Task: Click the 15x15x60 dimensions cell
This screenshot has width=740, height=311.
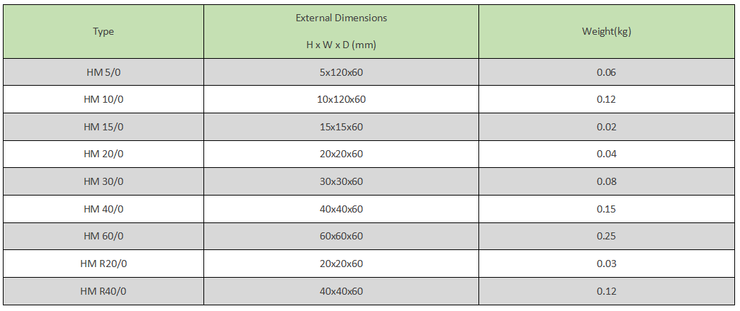Action: (341, 127)
